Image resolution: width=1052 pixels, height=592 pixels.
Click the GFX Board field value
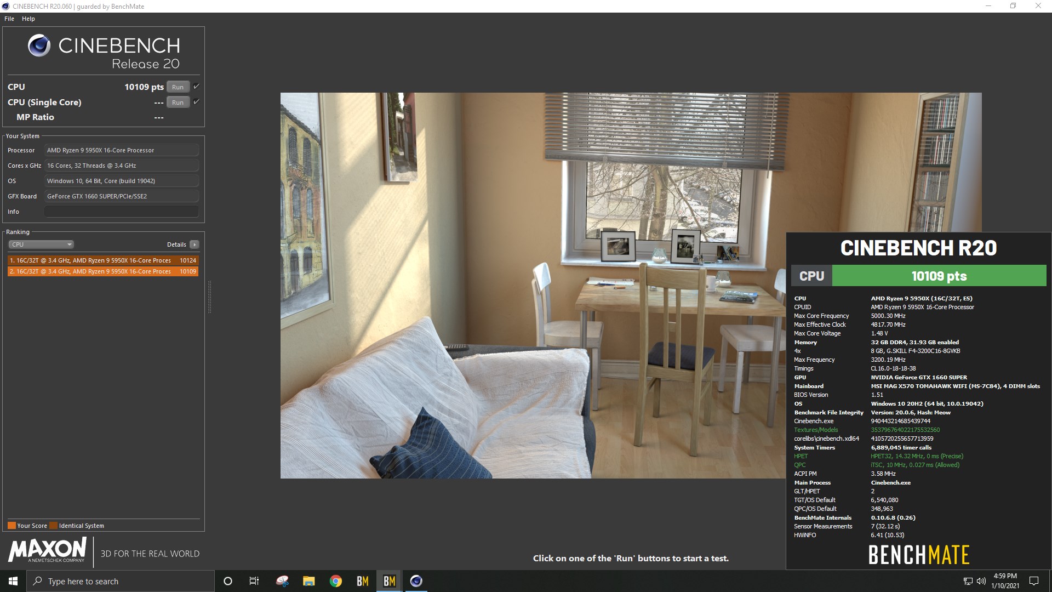pos(122,196)
